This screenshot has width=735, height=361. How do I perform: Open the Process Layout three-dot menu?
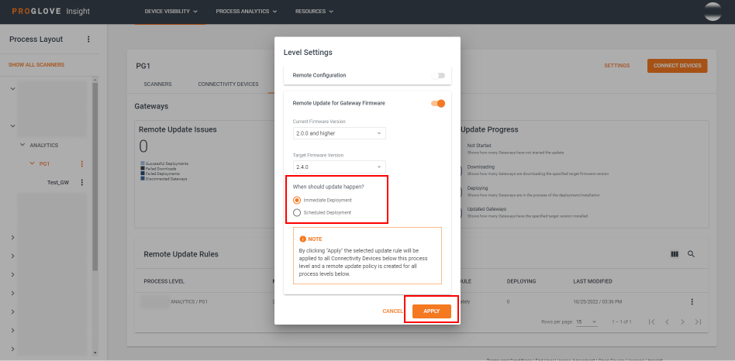coord(88,40)
